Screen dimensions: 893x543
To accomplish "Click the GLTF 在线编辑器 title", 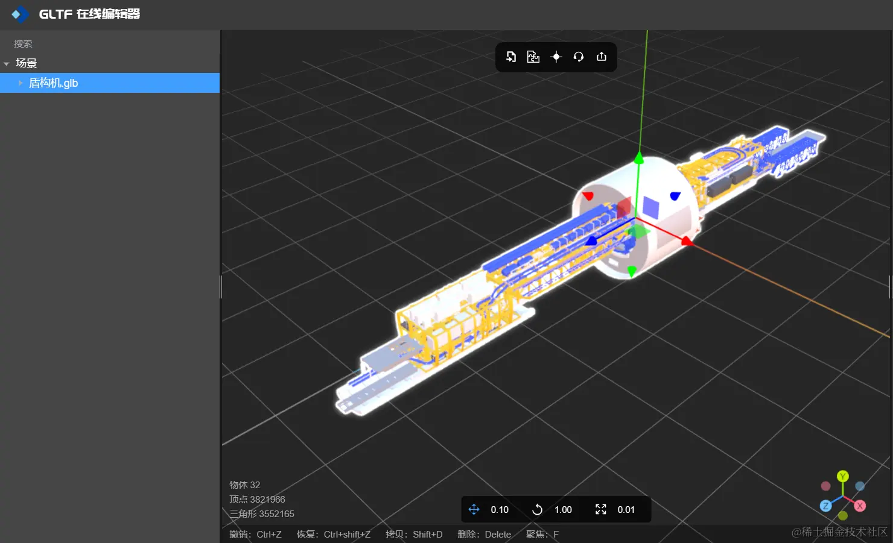I will [x=89, y=14].
